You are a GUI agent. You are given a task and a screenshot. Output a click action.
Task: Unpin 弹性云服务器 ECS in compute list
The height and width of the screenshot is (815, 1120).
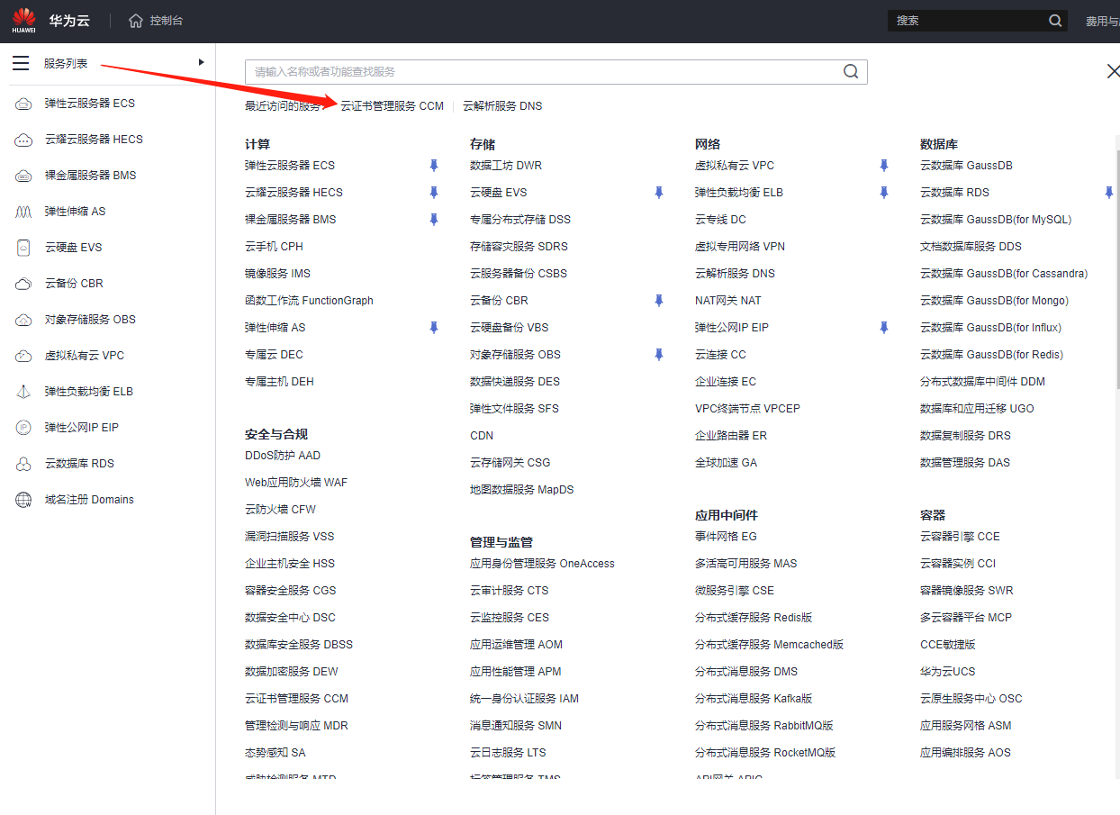(x=434, y=166)
